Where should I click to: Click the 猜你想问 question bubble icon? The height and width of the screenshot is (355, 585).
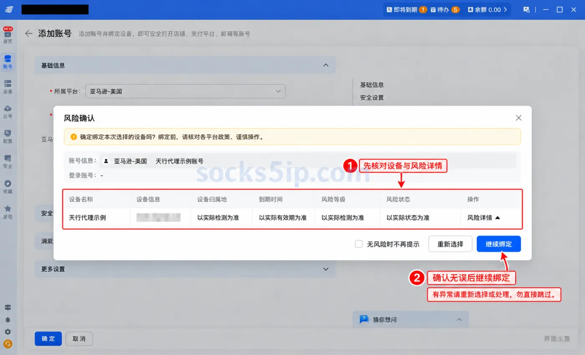(364, 319)
